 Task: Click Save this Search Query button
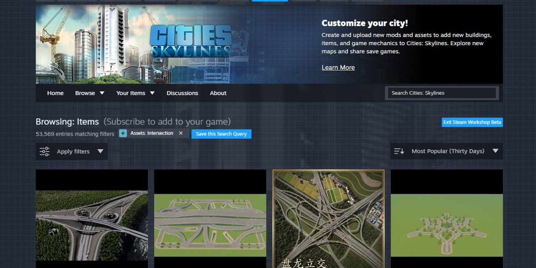pyautogui.click(x=222, y=134)
